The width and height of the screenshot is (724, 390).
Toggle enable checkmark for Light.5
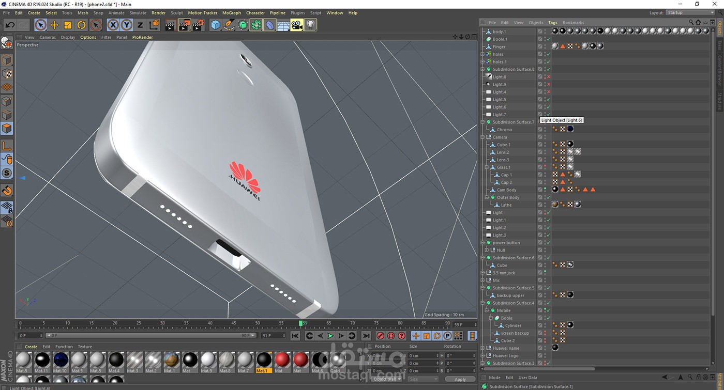click(548, 100)
